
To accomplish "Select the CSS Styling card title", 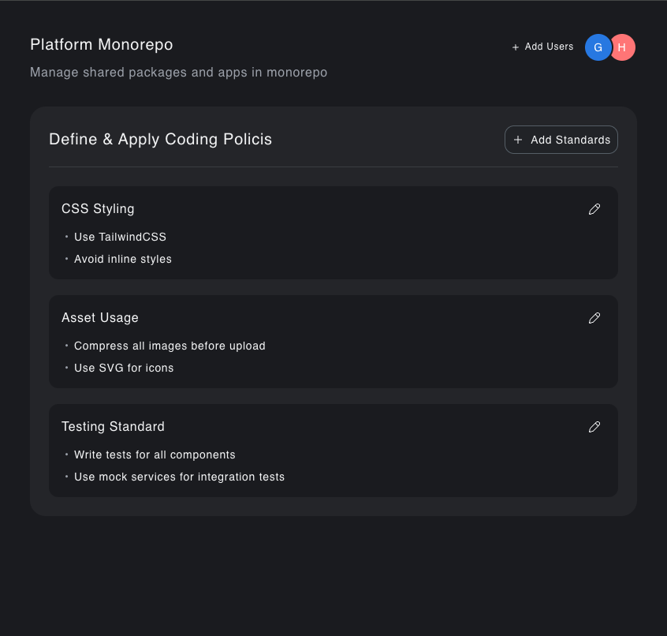I will pos(98,209).
